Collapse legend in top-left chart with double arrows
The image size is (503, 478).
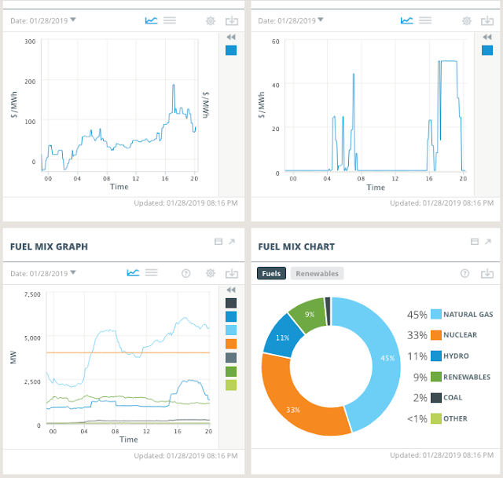coord(231,37)
